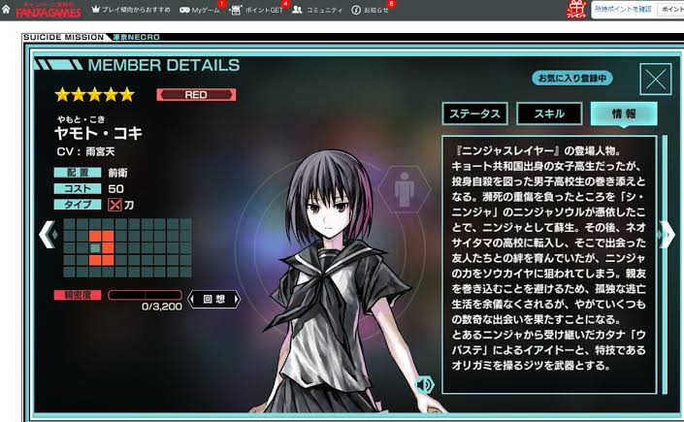Click 所持ポイントを確認 button

[x=622, y=9]
